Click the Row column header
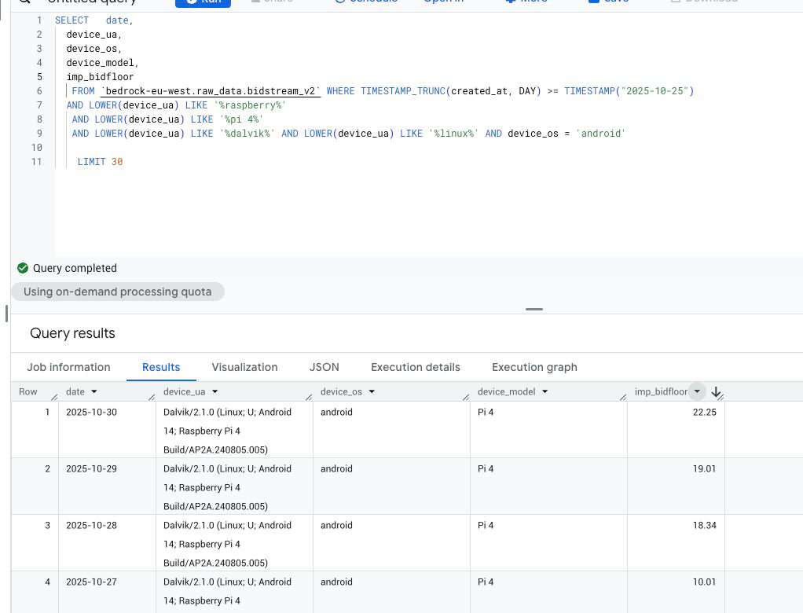The image size is (803, 613). pyautogui.click(x=28, y=391)
